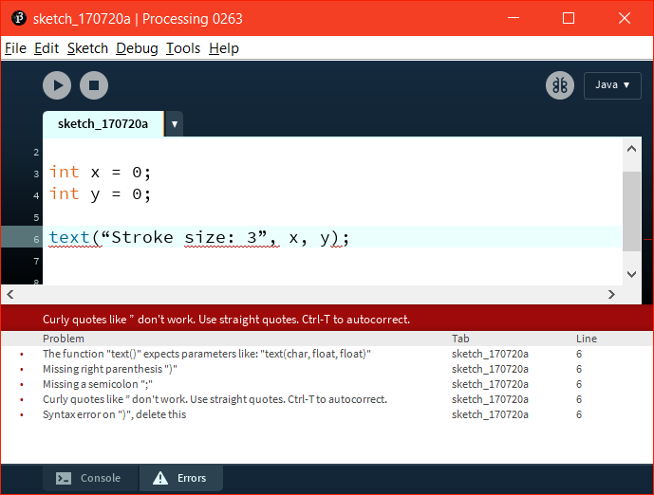Image resolution: width=654 pixels, height=495 pixels.
Task: Open the Java mode dropdown
Action: (x=612, y=85)
